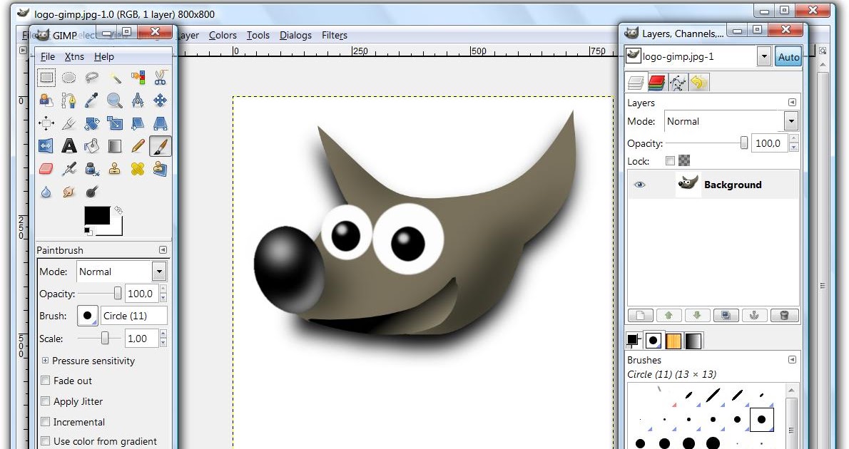Select the Fuzzy Select magic wand tool
The width and height of the screenshot is (849, 449).
115,78
